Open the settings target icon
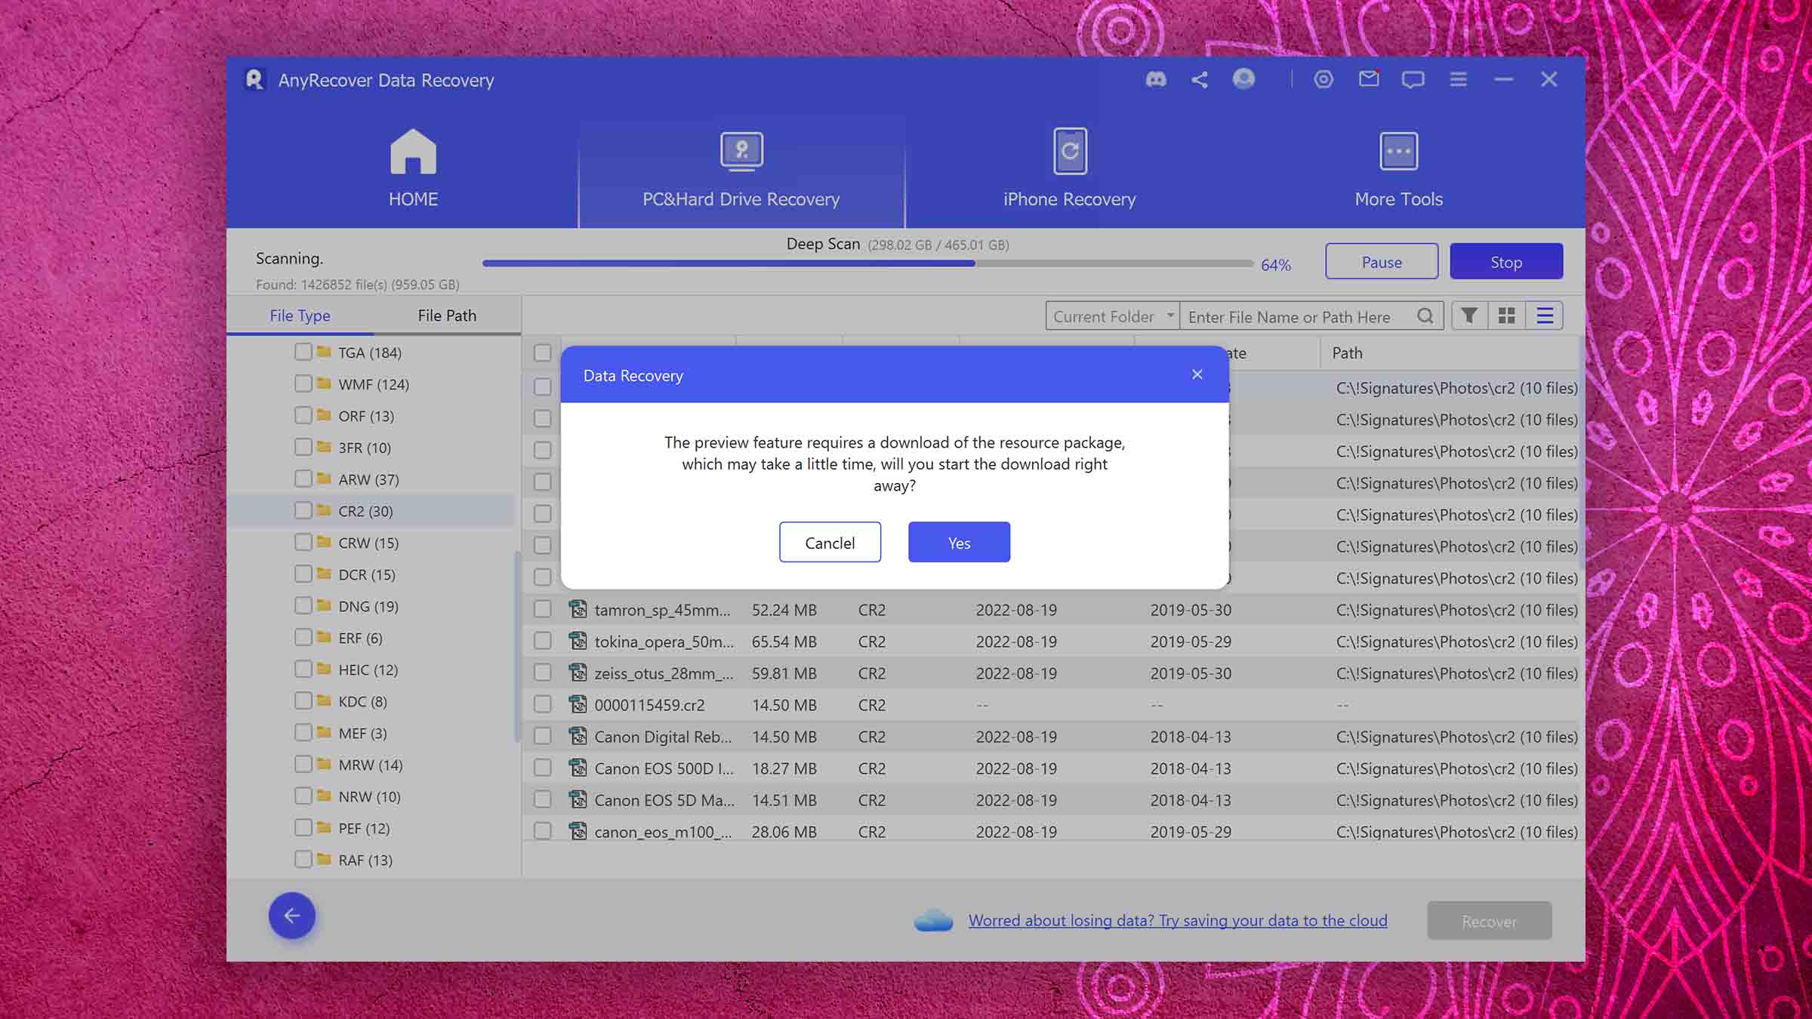The image size is (1812, 1019). coord(1324,79)
